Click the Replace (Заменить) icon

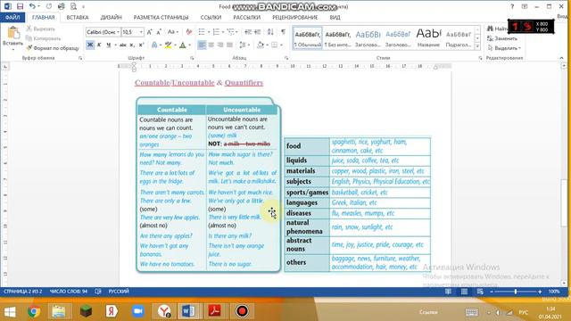coord(502,38)
